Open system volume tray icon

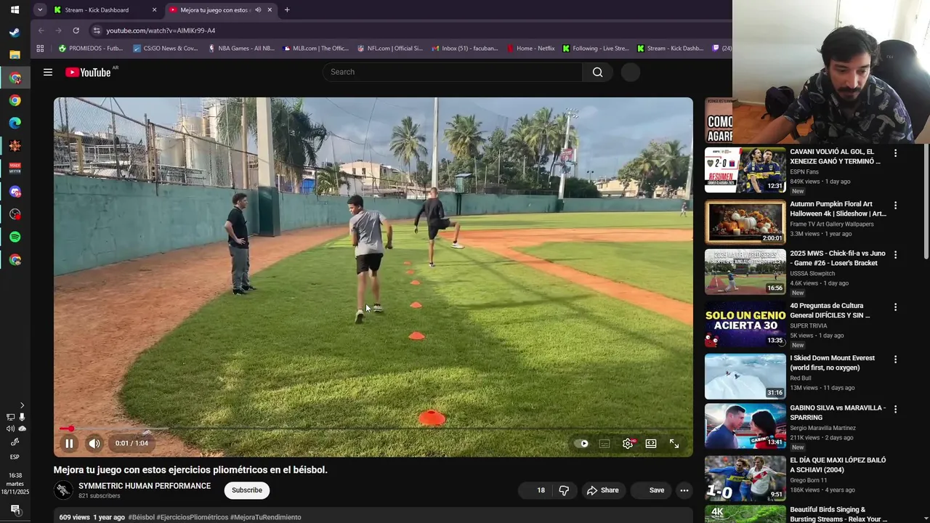[x=10, y=429]
